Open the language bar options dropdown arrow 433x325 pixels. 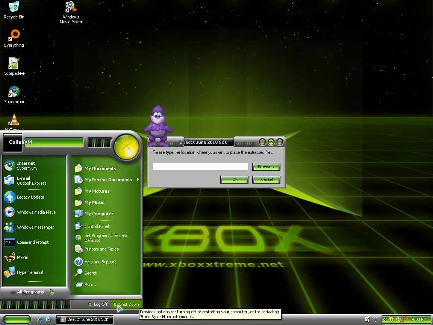pos(375,322)
